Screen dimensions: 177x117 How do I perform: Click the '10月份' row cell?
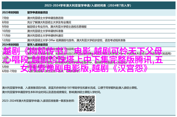[6, 31]
